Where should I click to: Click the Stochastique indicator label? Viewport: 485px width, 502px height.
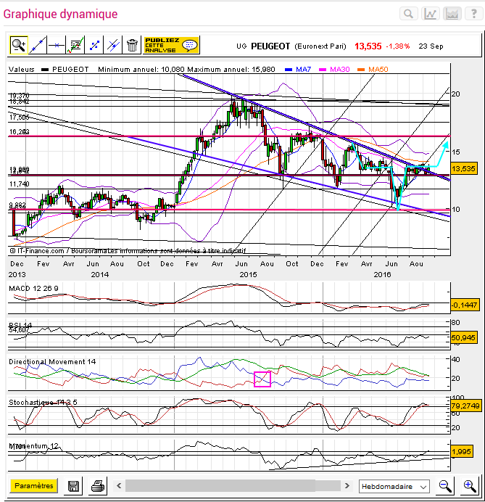point(43,403)
